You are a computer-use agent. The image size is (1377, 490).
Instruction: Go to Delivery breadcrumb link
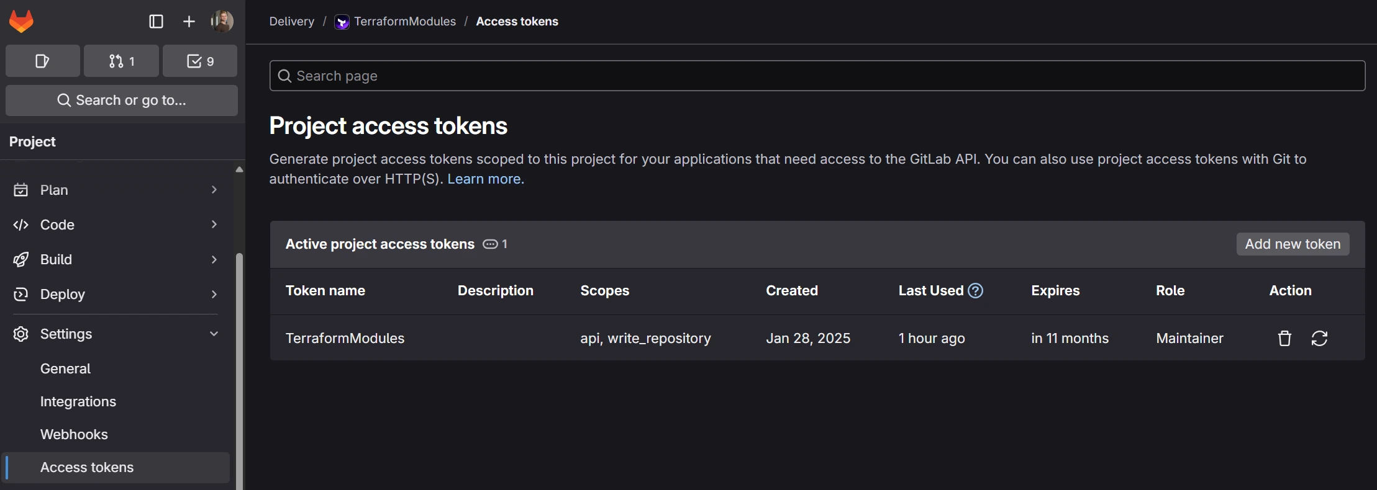[x=291, y=21]
